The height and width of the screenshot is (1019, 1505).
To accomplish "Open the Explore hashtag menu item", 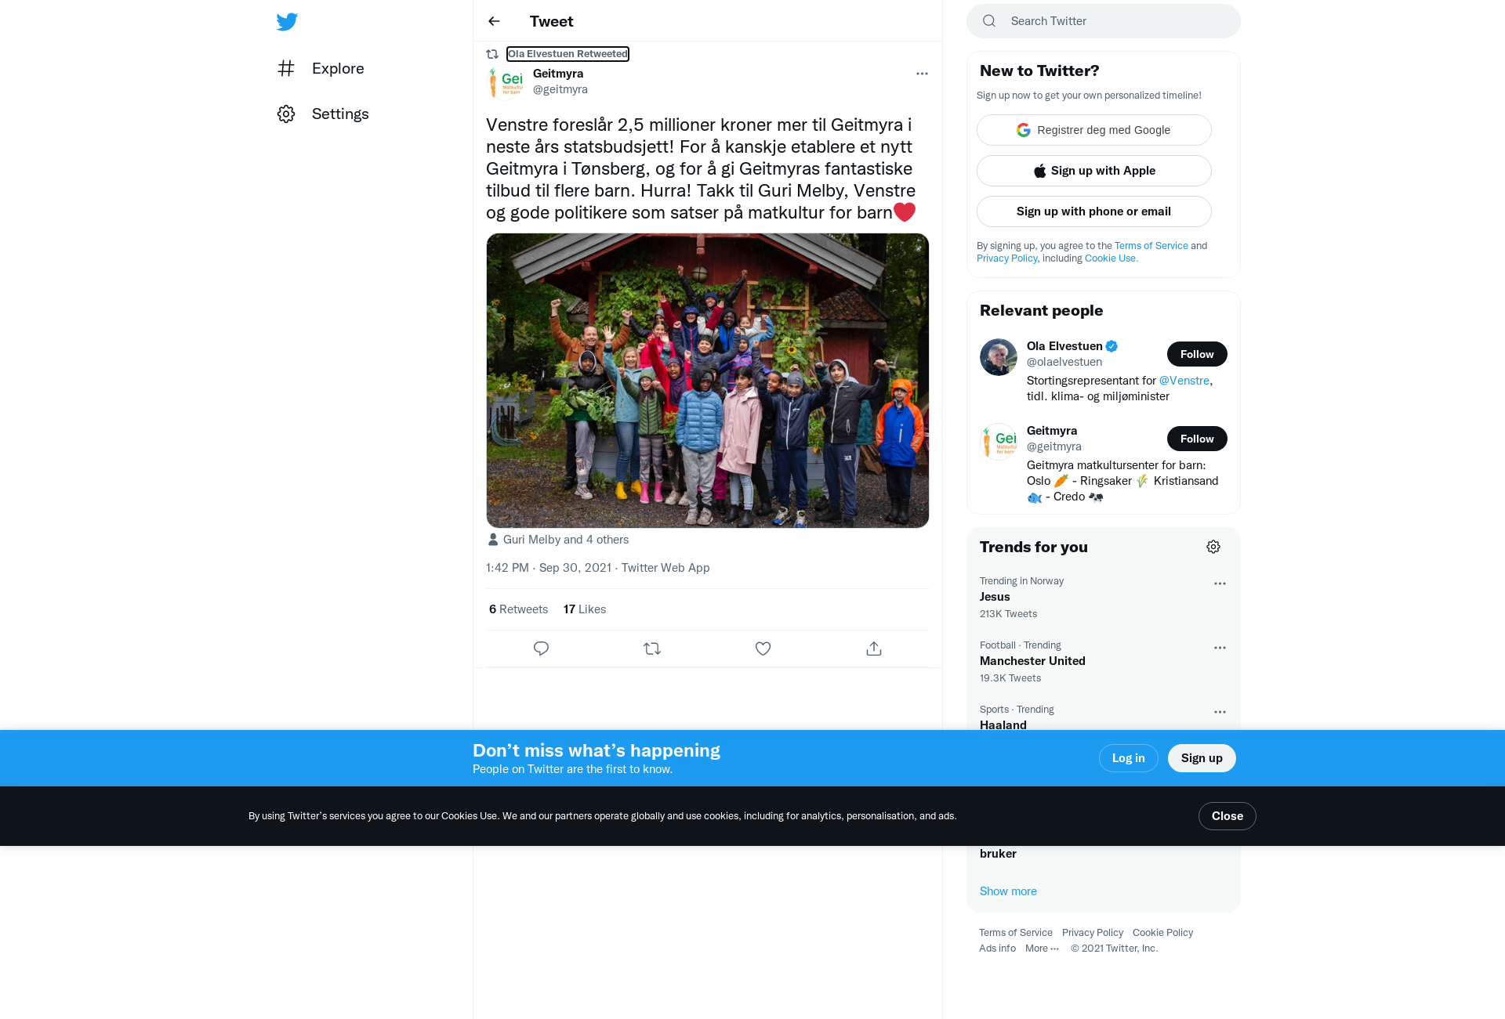I will point(321,69).
